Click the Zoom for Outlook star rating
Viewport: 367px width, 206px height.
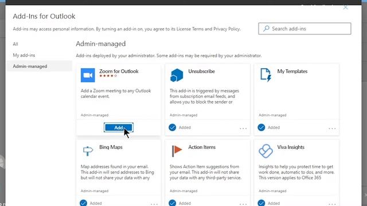tap(108, 76)
